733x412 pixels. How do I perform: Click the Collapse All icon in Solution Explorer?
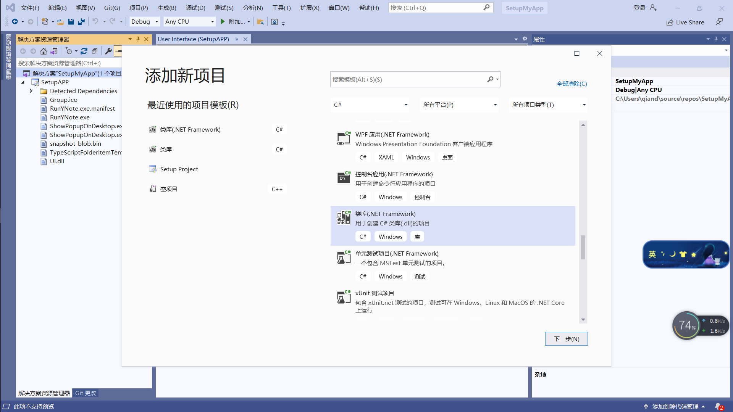point(94,51)
